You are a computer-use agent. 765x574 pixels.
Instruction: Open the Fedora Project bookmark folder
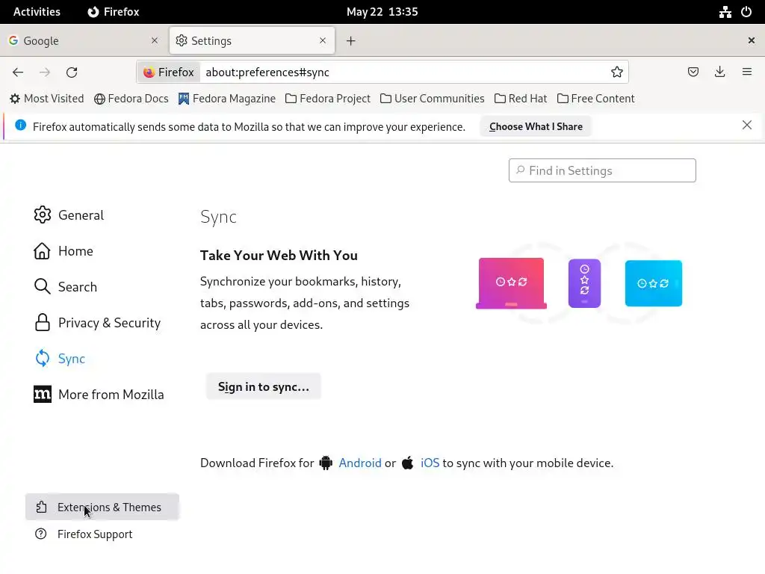pyautogui.click(x=328, y=99)
